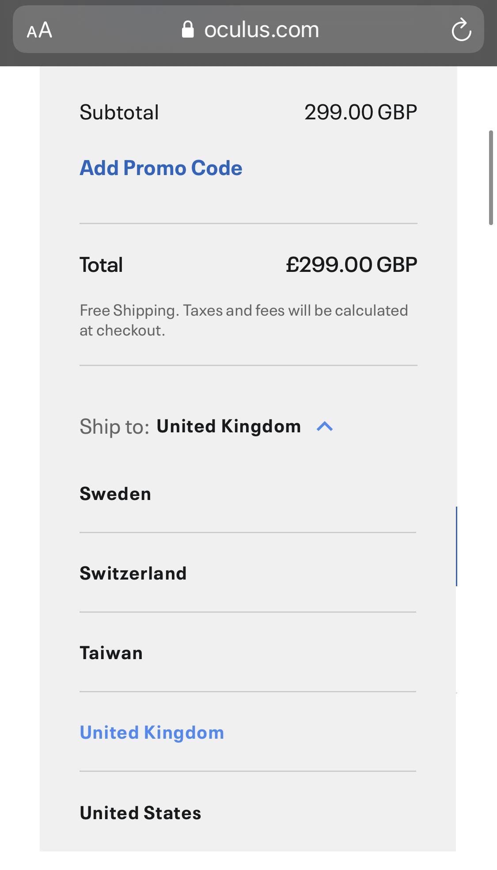Choose United States as destination

[140, 813]
